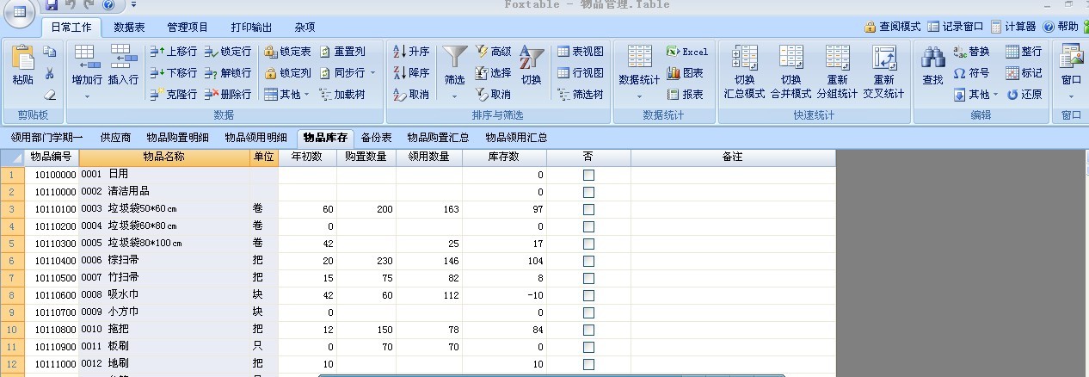Click the 查阅模式 button
This screenshot has height=377, width=1089.
point(893,27)
